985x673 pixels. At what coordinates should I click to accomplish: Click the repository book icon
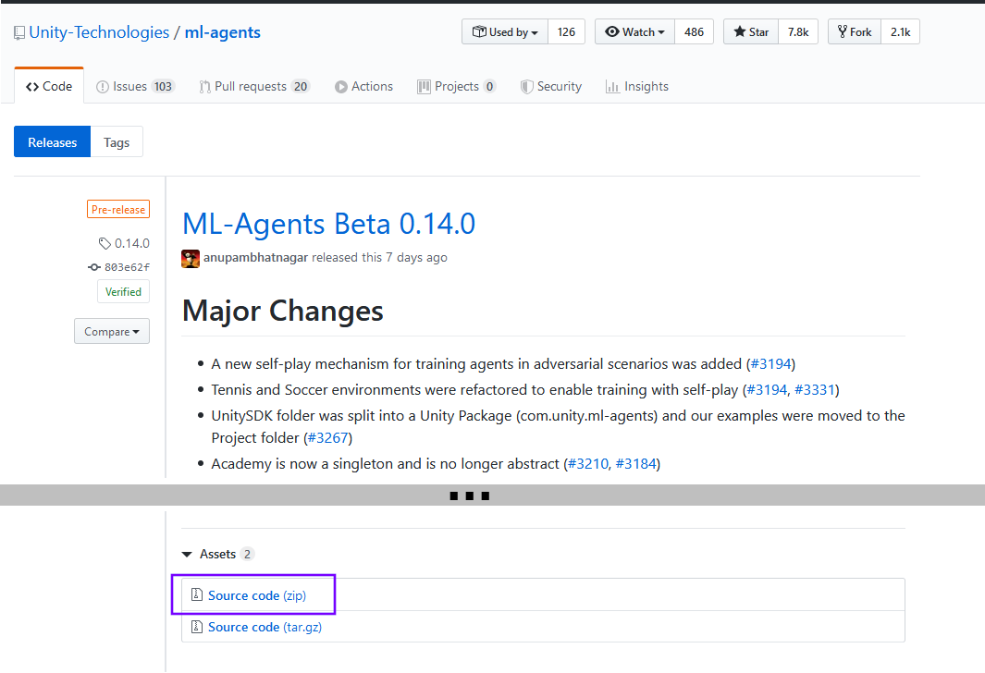19,32
